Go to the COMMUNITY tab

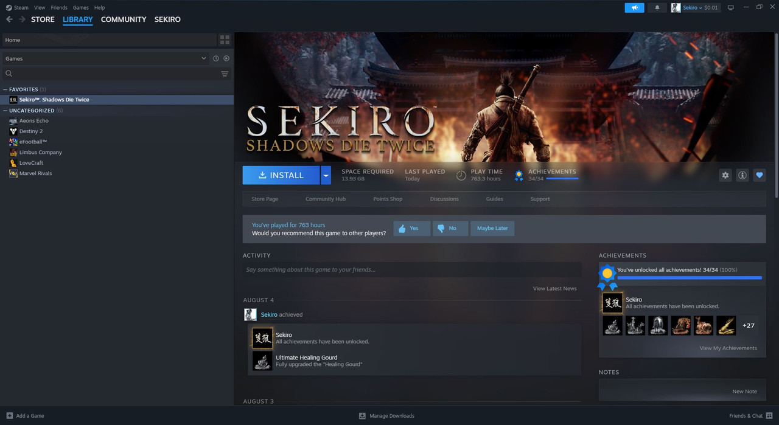click(x=124, y=19)
